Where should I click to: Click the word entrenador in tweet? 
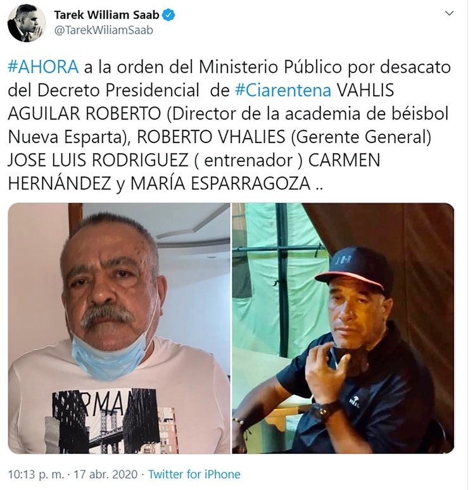[x=250, y=160]
